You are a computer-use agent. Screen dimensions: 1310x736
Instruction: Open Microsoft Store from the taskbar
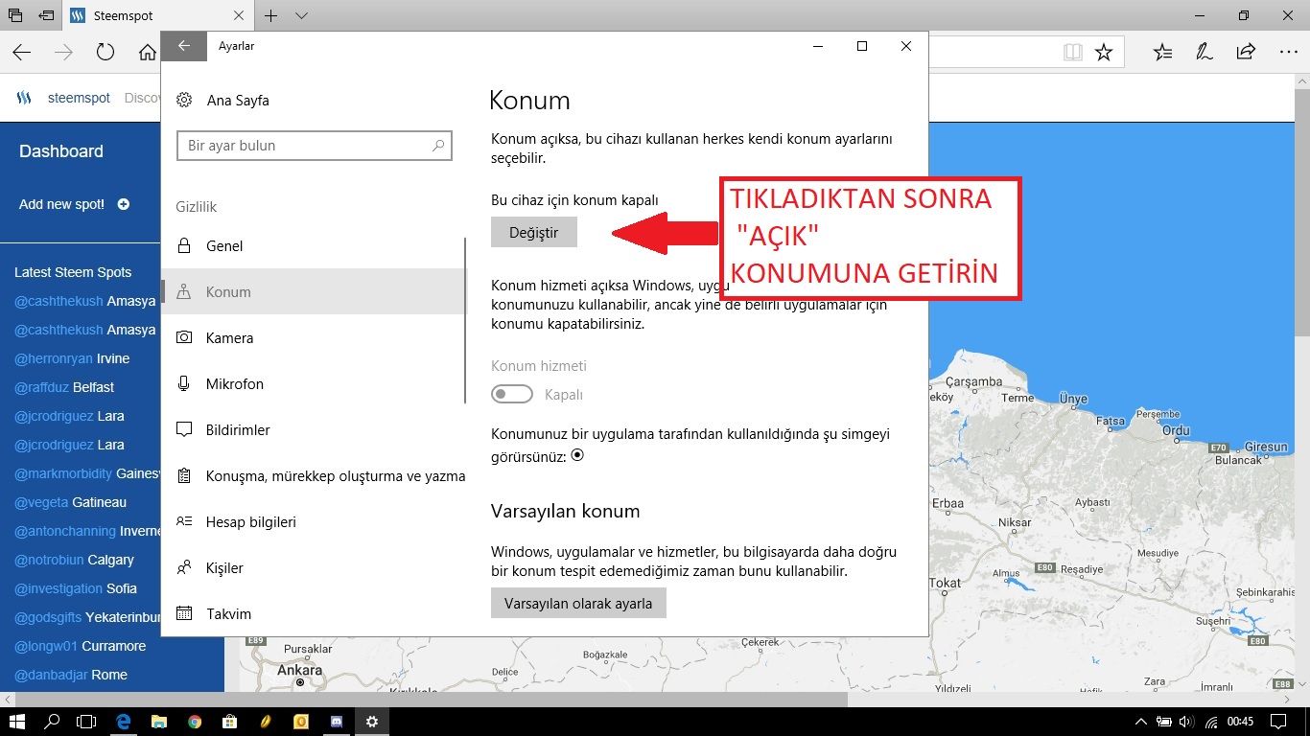click(x=230, y=721)
